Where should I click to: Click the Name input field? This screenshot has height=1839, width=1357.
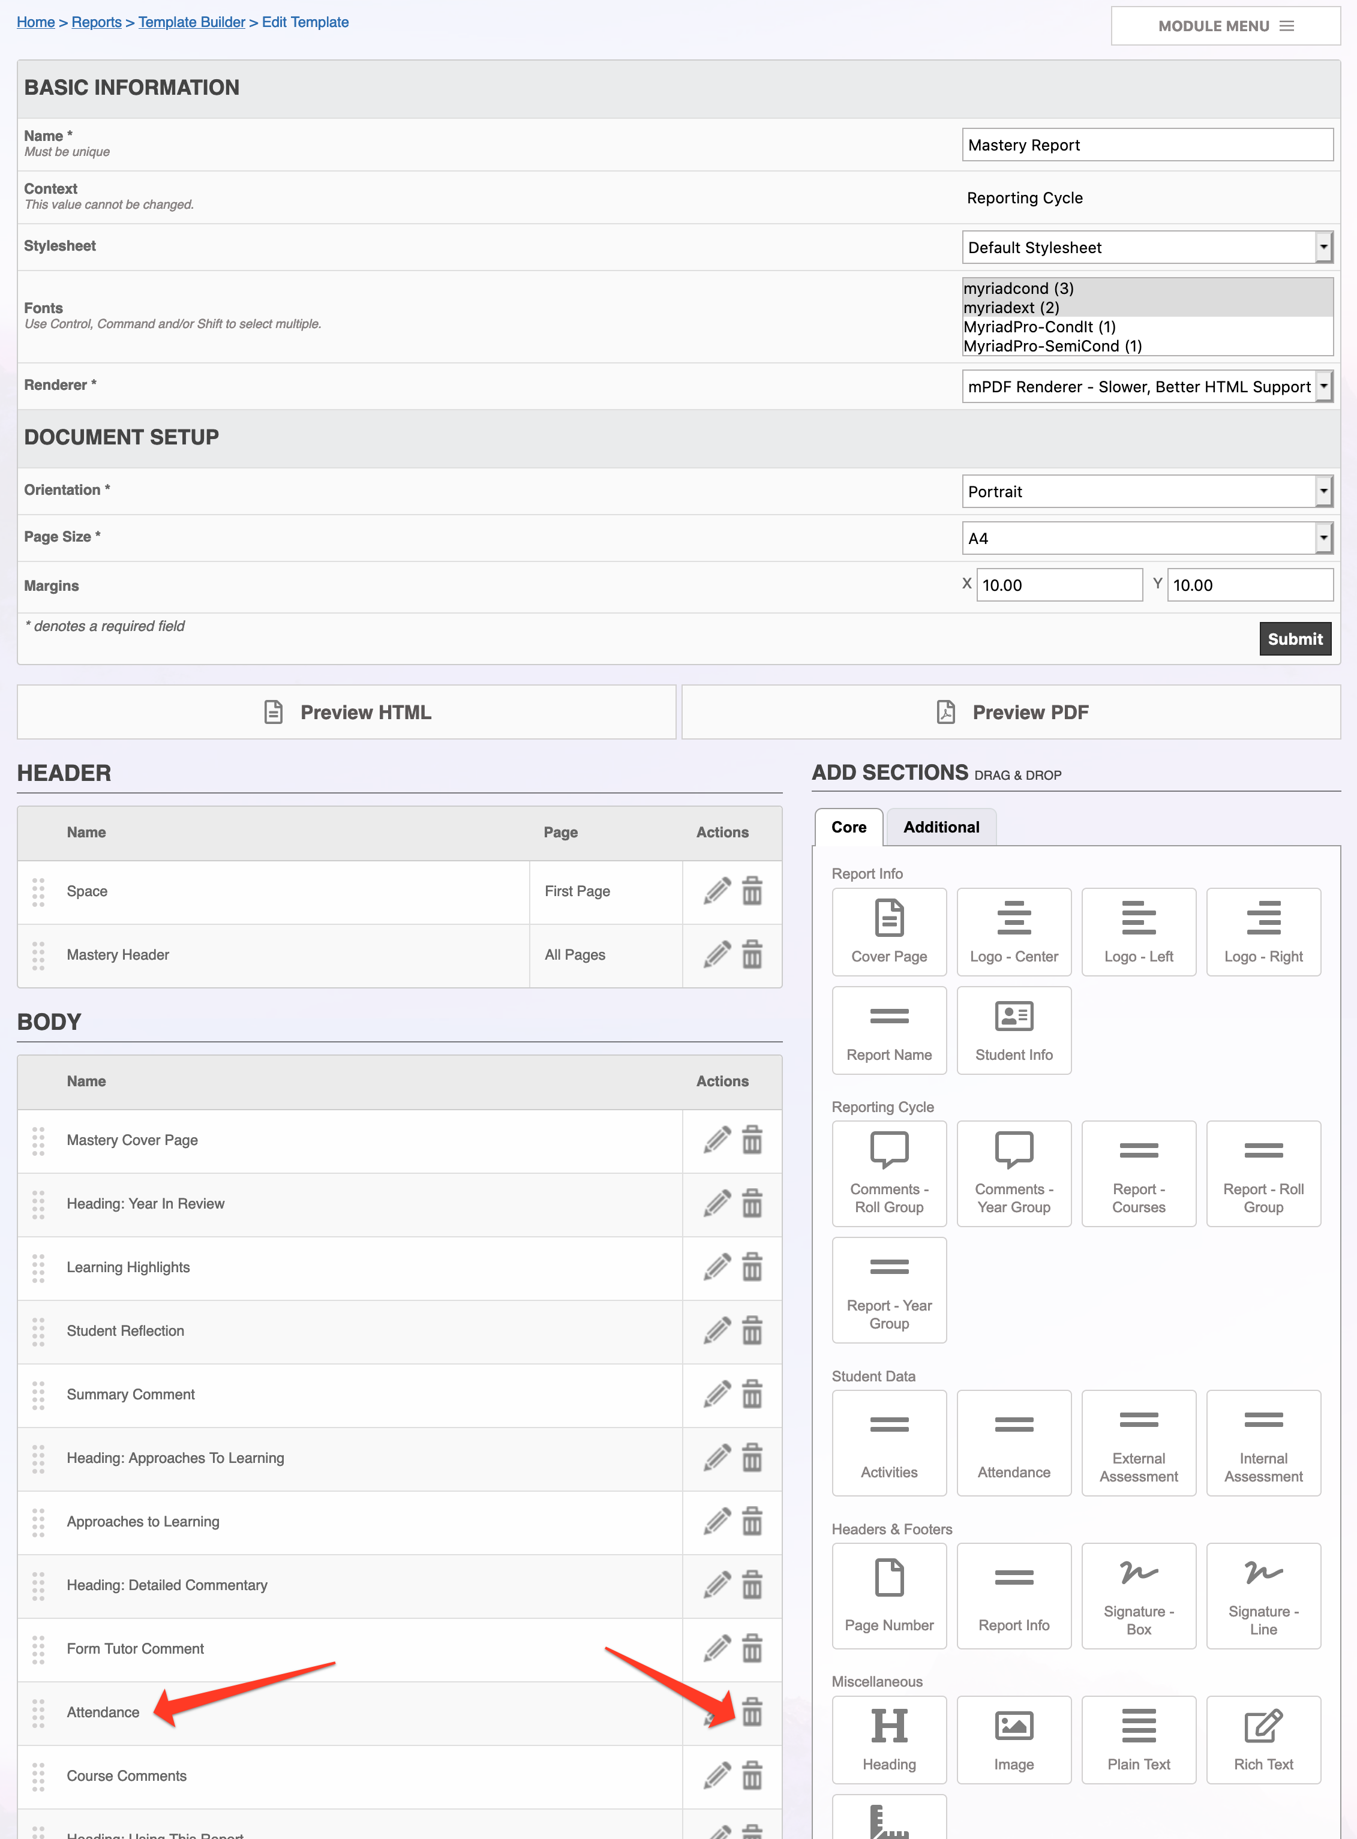(1148, 145)
